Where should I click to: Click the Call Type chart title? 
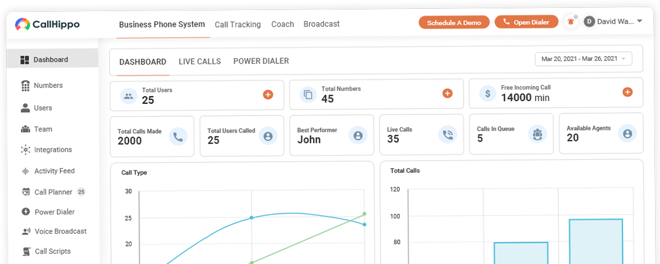pos(134,173)
